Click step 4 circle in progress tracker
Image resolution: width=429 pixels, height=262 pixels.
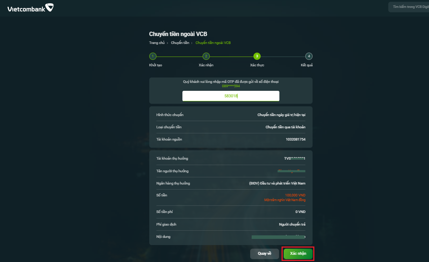(309, 56)
